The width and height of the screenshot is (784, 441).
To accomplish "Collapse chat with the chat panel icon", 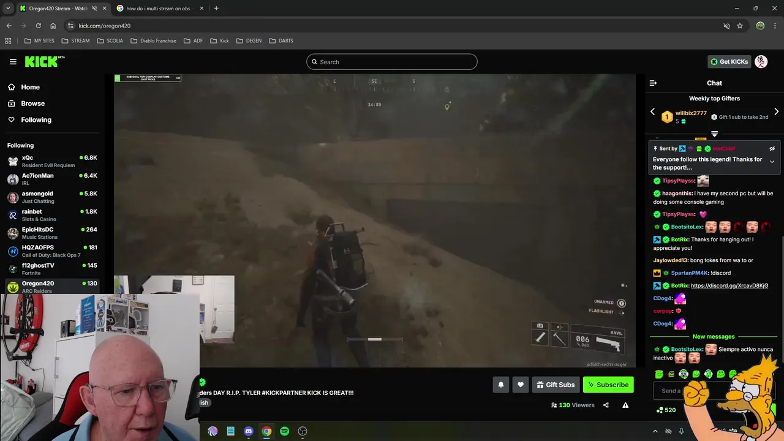I will click(653, 83).
